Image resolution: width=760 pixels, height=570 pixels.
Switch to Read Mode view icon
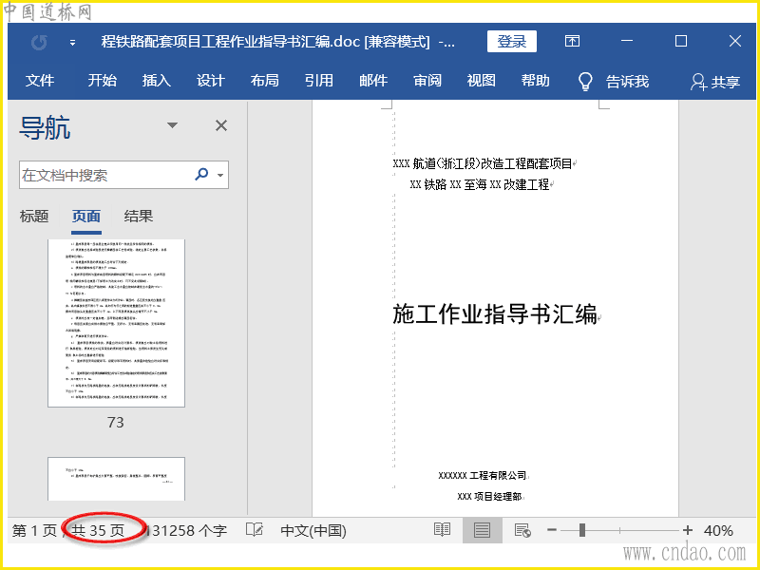point(442,530)
